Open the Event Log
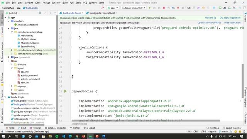The image size is (247, 139). pos(213,128)
